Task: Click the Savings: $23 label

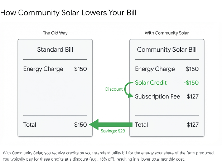Action: pyautogui.click(x=113, y=131)
